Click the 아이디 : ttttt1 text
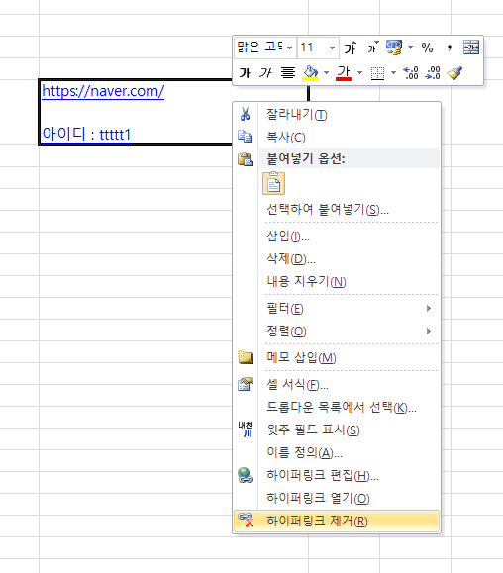 tap(86, 134)
